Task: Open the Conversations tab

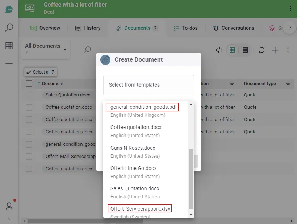Action: (x=233, y=28)
